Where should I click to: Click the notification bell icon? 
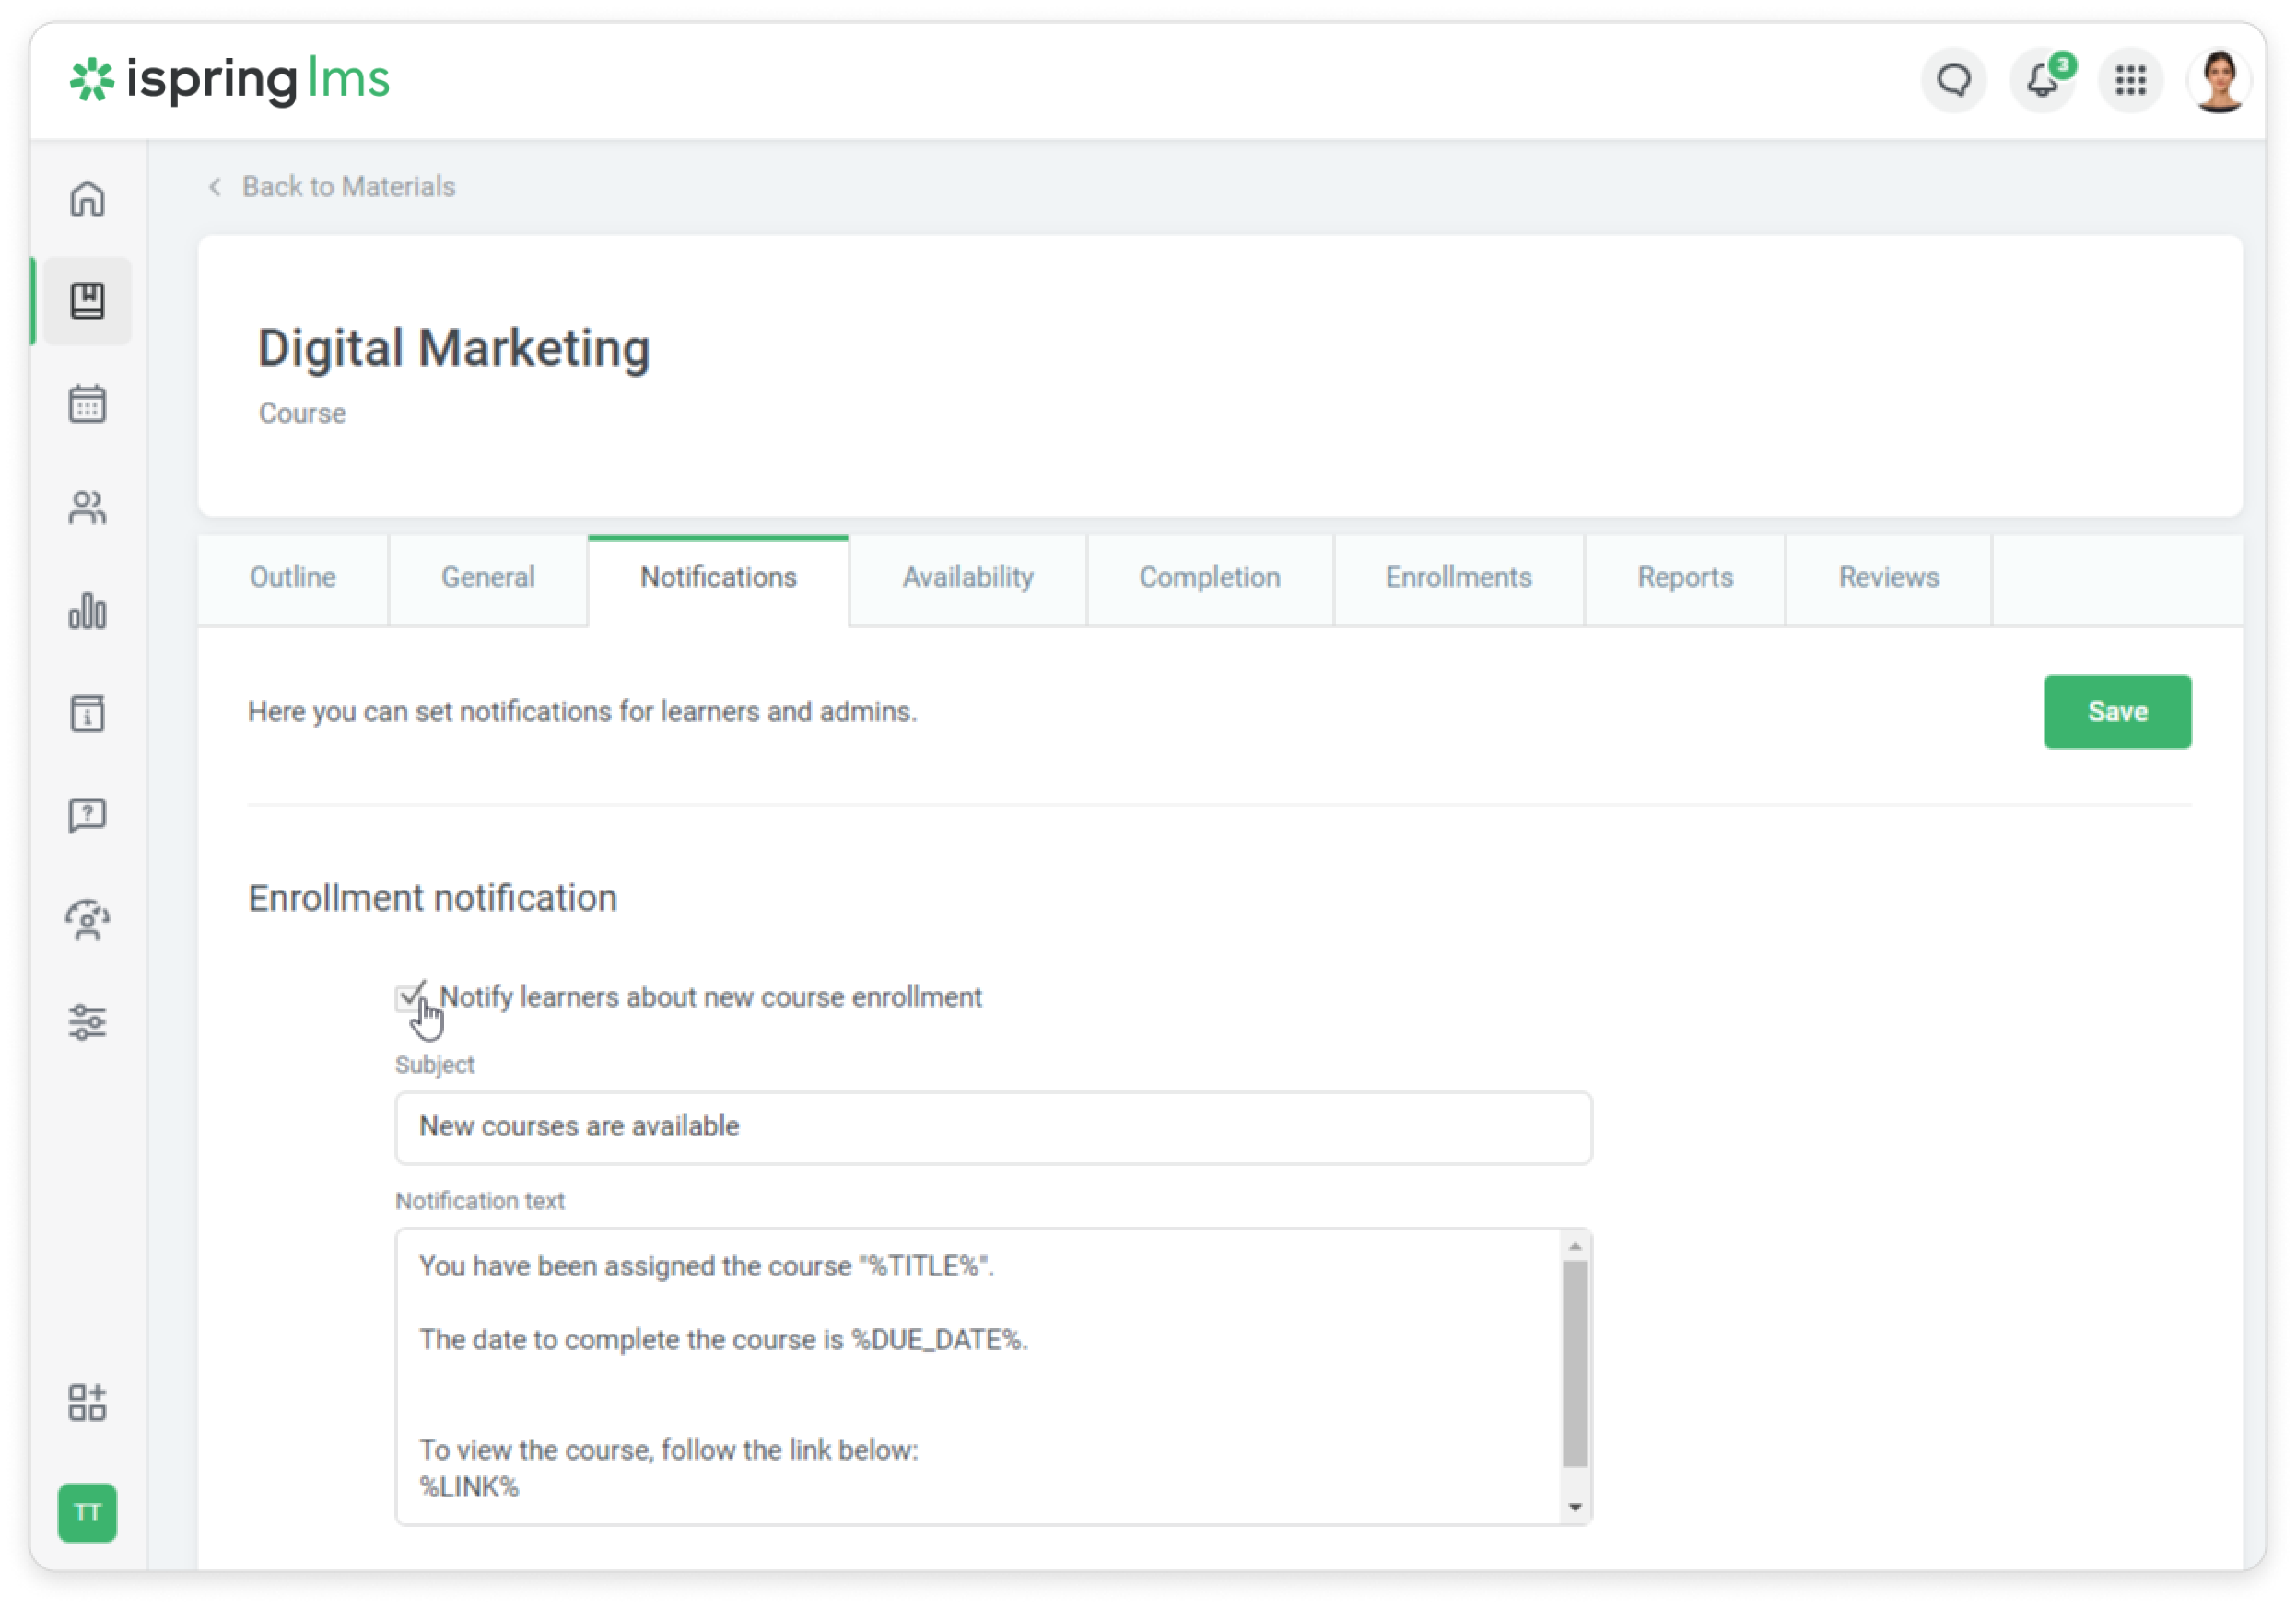pyautogui.click(x=2042, y=80)
